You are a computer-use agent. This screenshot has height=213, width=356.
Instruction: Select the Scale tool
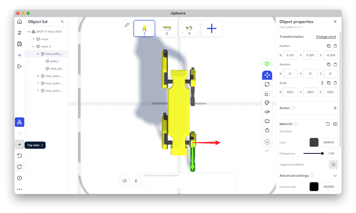coord(267,94)
